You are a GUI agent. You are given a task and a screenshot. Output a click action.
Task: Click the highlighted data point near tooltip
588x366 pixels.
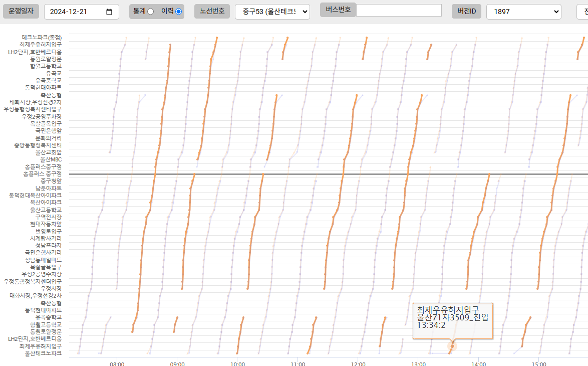point(452,346)
